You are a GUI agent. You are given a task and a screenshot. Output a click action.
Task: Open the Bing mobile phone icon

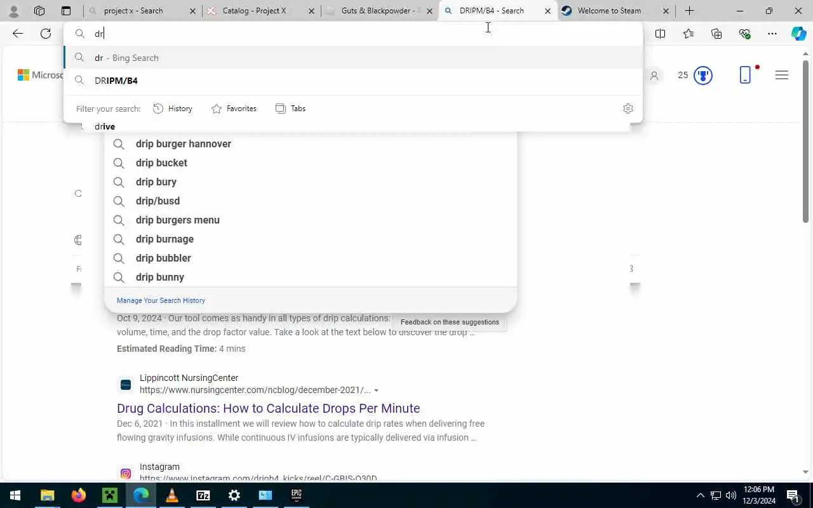pos(746,75)
